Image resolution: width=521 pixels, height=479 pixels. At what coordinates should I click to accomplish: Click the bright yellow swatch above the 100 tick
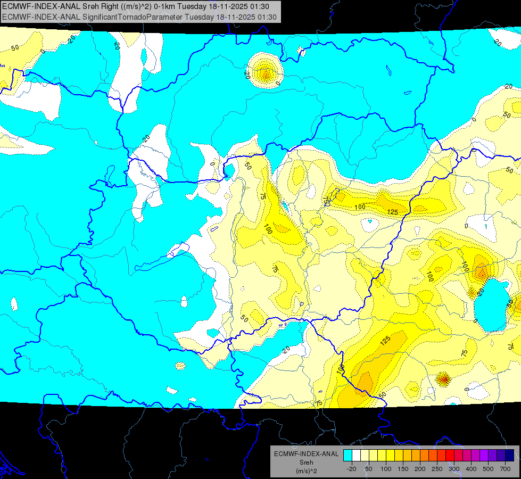(391, 456)
